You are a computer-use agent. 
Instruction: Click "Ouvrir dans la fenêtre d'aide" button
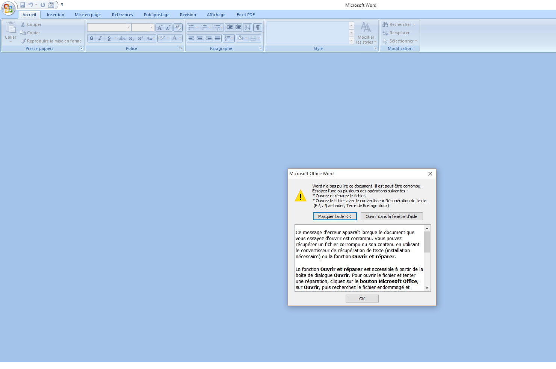coord(391,216)
